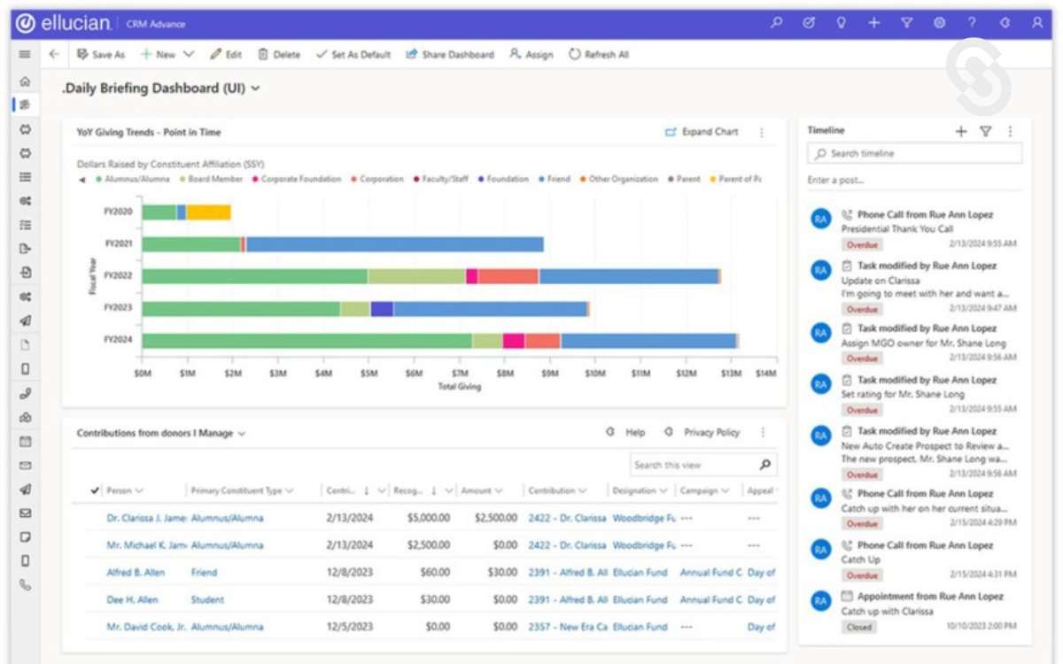Click Refresh All in the toolbar
The width and height of the screenshot is (1063, 664).
pyautogui.click(x=599, y=54)
